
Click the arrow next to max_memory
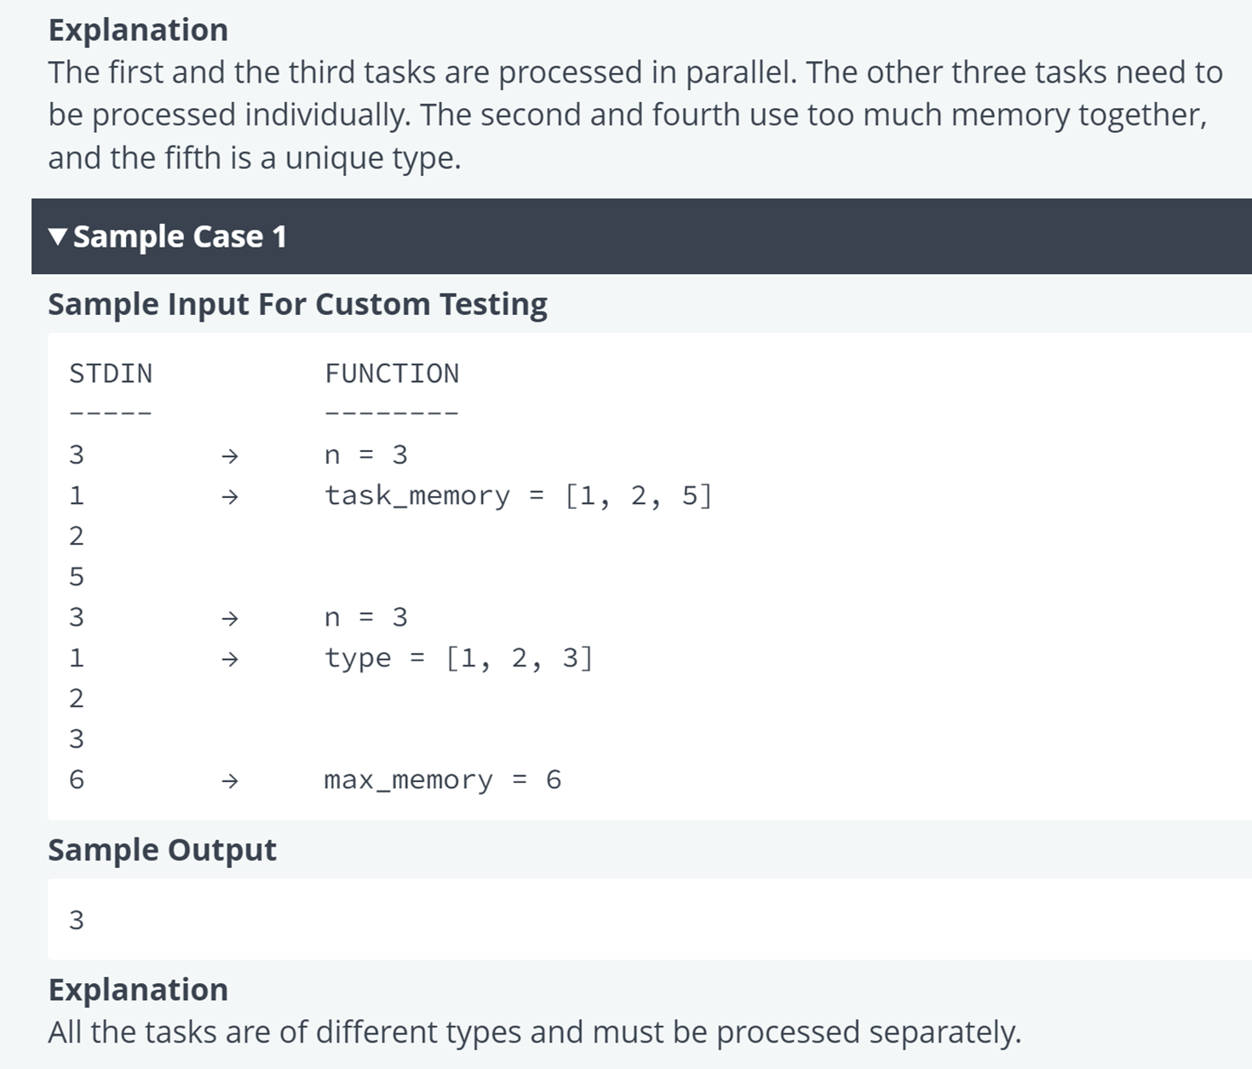point(229,780)
